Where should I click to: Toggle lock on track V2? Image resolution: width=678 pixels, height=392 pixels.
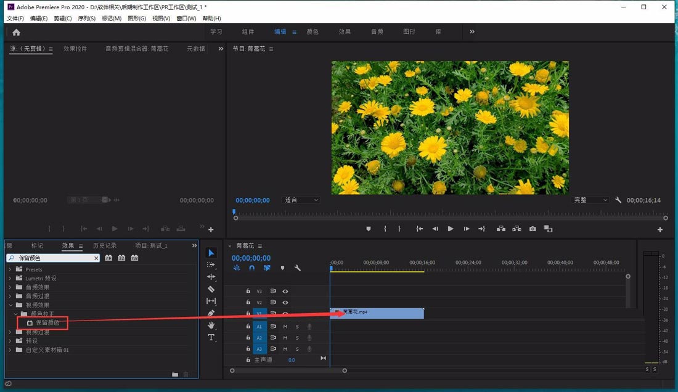coord(248,302)
